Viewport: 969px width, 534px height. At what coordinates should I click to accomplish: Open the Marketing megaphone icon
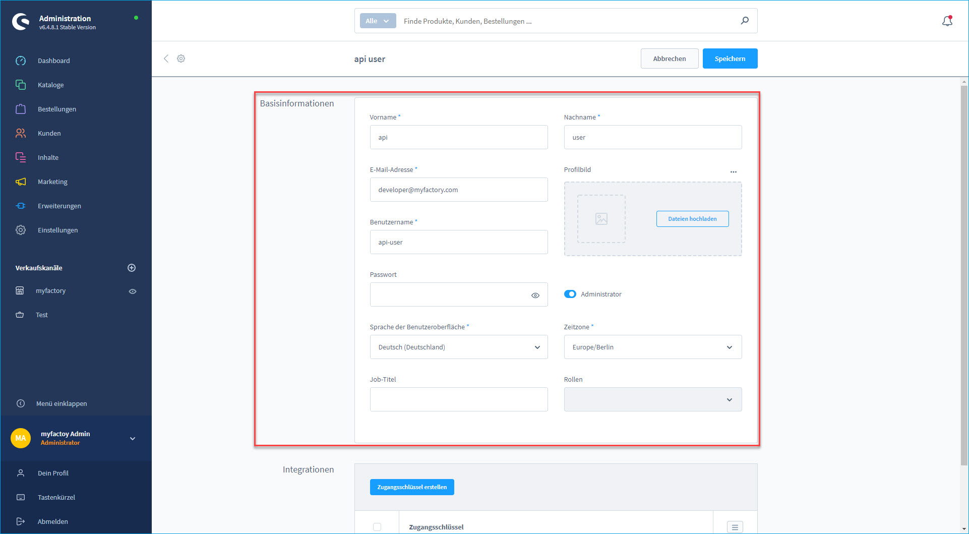coord(21,182)
